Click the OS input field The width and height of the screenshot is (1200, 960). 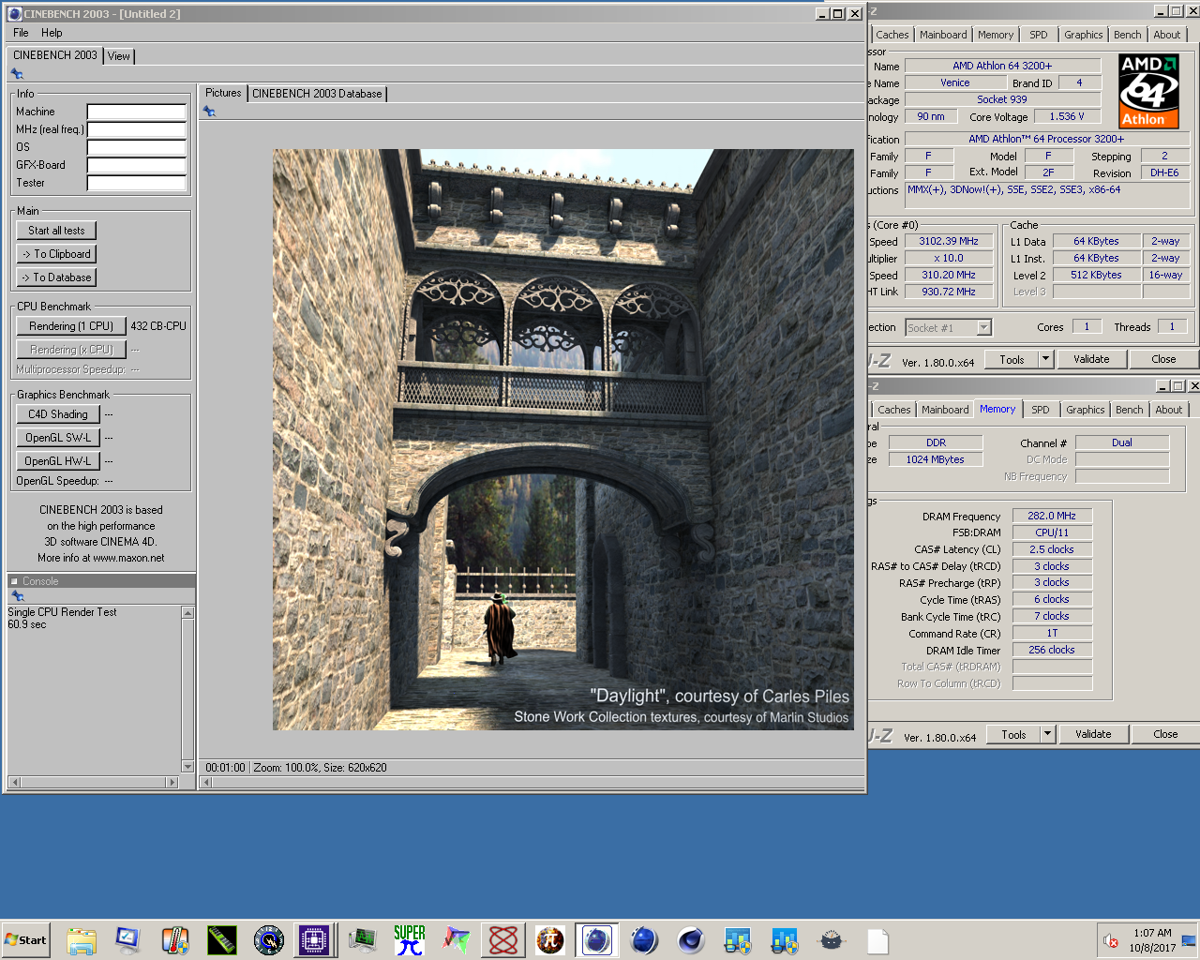coord(137,147)
